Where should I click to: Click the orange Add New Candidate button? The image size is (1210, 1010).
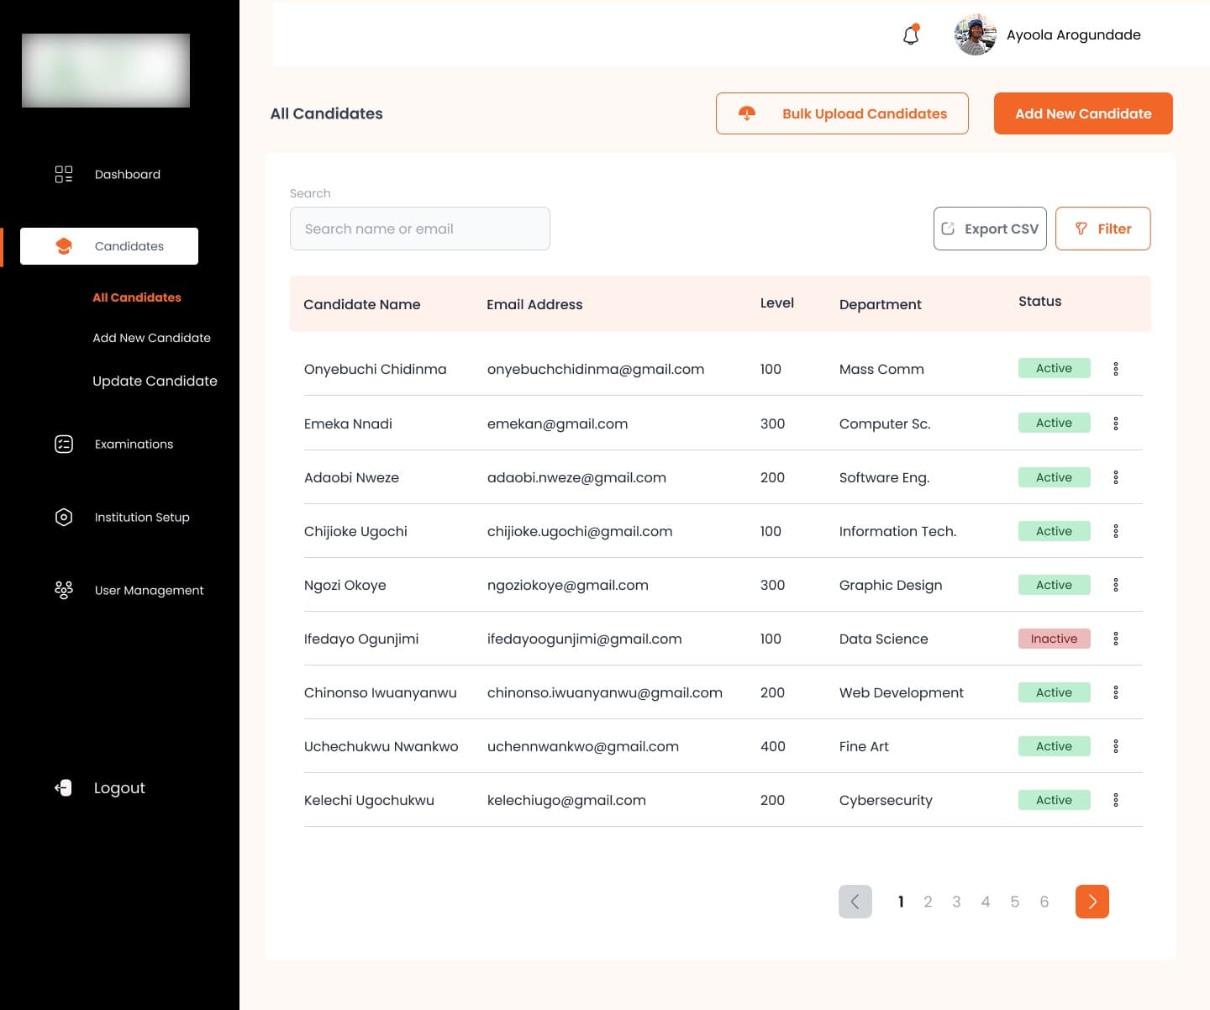click(x=1083, y=113)
